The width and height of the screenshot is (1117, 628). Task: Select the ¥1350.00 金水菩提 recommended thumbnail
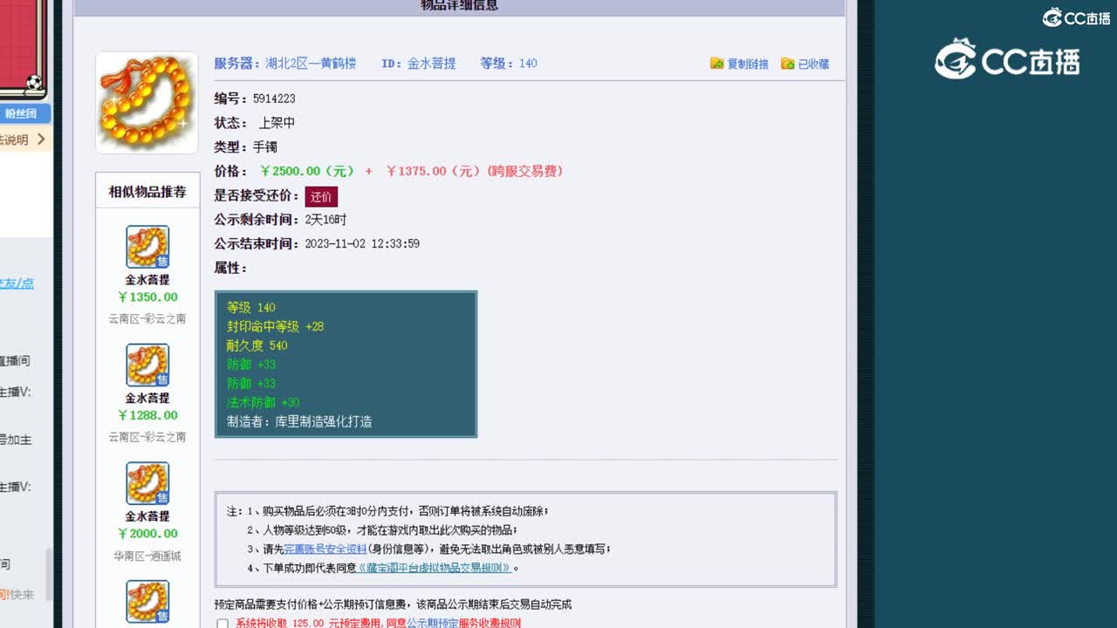tap(146, 247)
